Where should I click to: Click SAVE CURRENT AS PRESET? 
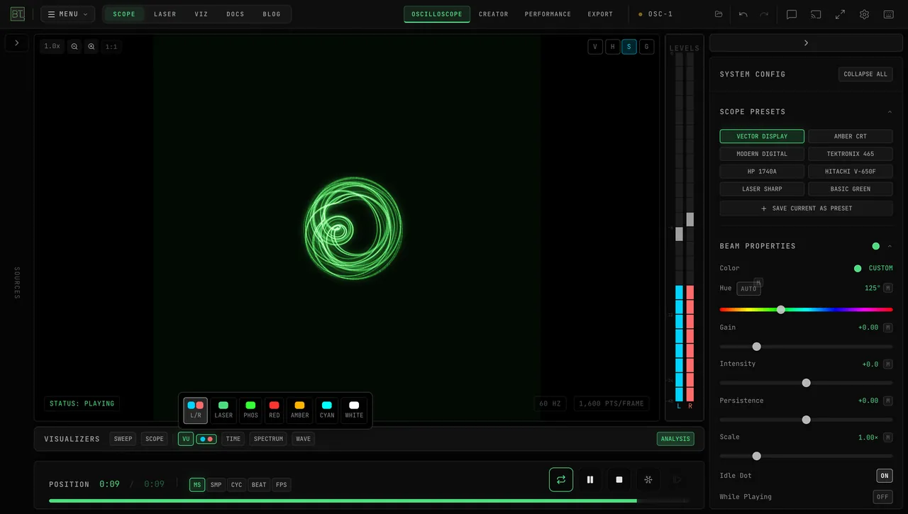coord(807,208)
